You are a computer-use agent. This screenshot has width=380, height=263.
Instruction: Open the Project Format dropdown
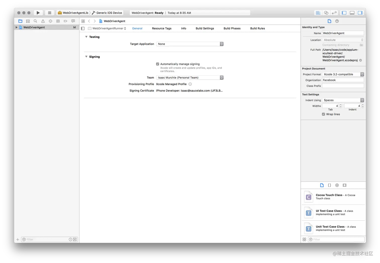tap(343, 74)
